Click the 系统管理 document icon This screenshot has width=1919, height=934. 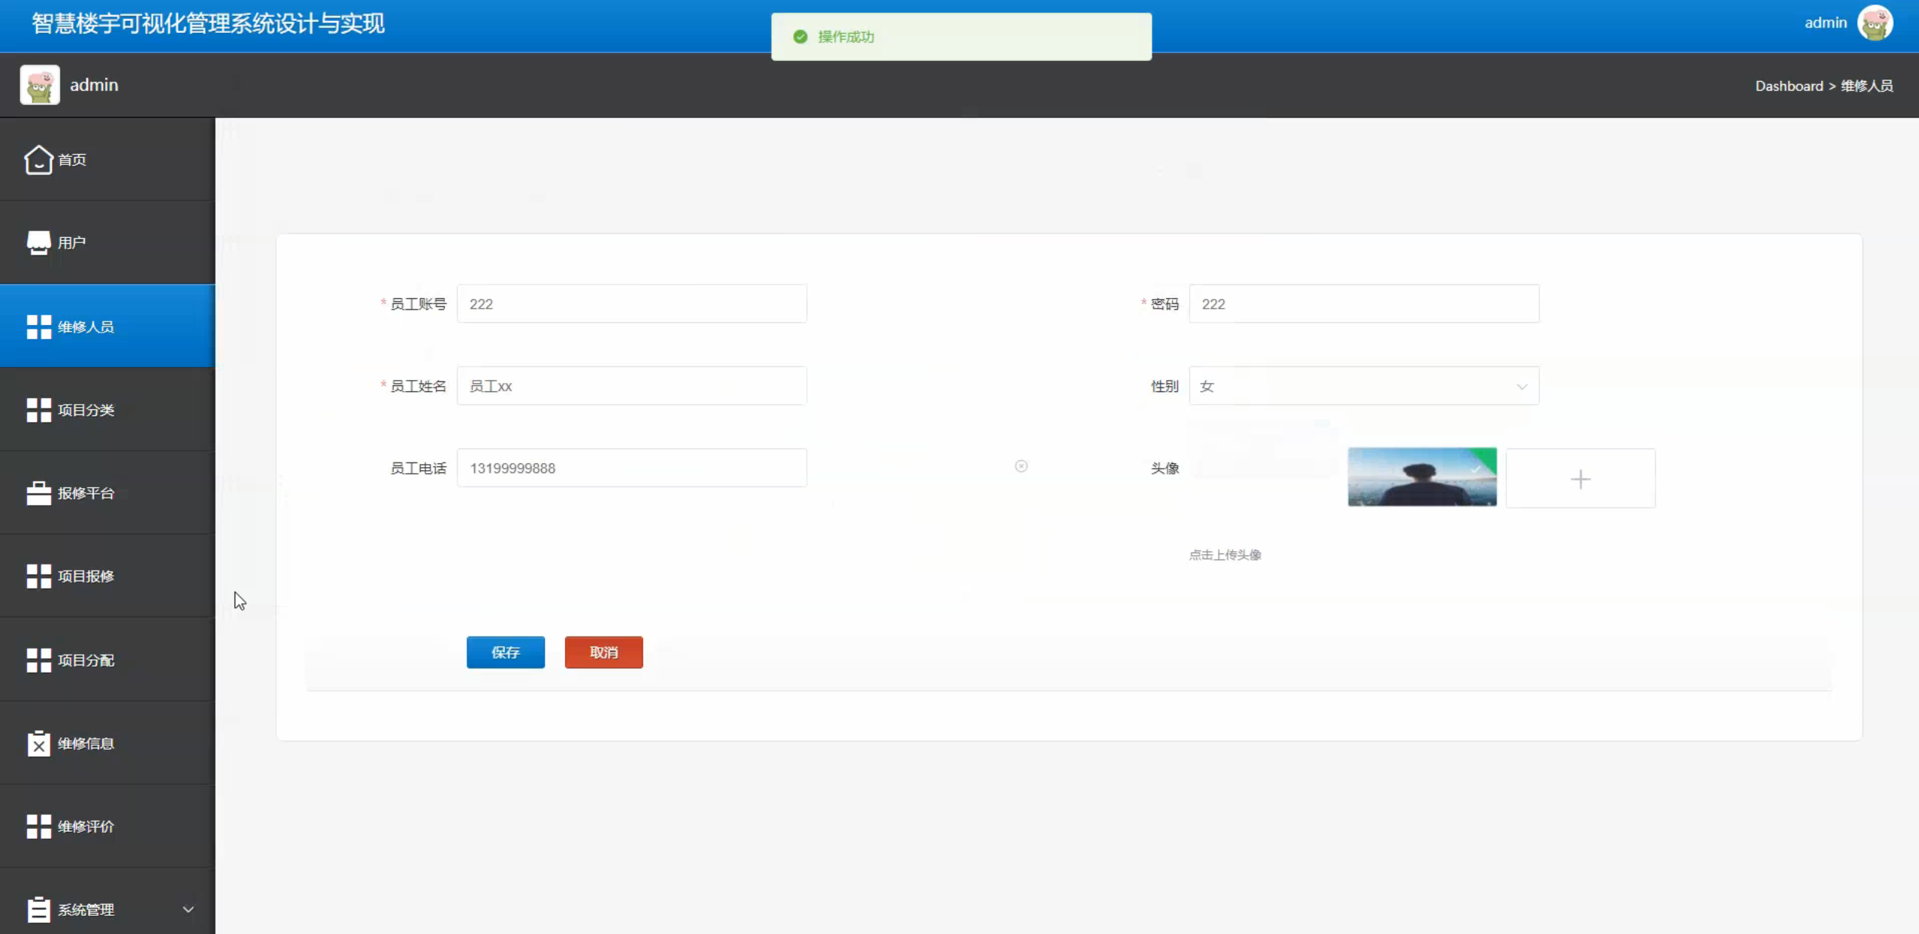[x=38, y=909]
